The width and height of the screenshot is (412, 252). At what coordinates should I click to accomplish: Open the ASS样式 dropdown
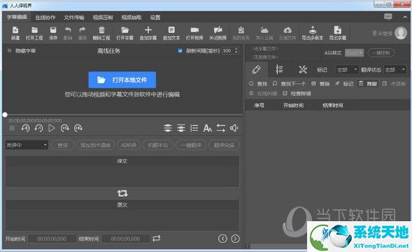tap(354, 53)
